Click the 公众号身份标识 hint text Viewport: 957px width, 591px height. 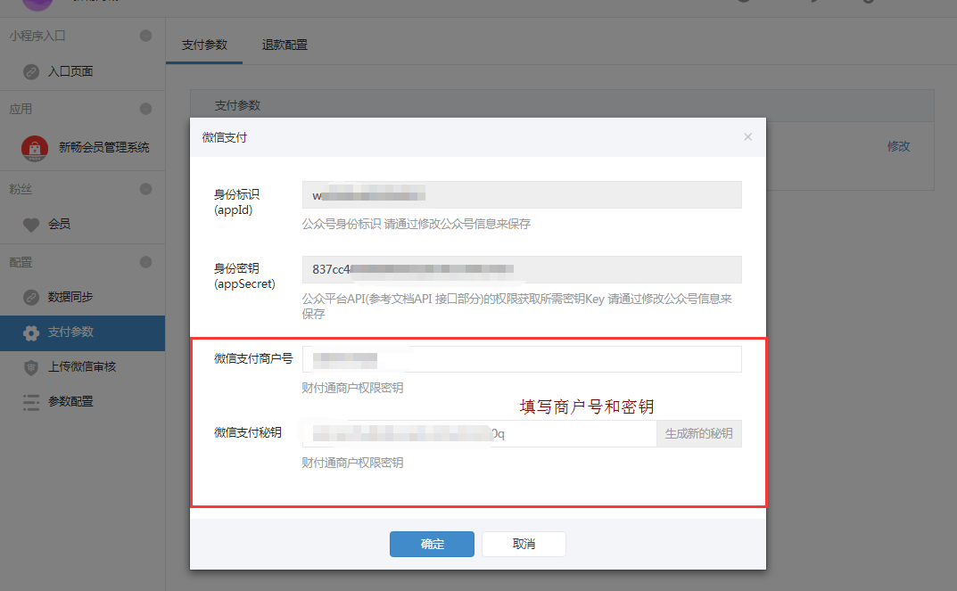417,224
